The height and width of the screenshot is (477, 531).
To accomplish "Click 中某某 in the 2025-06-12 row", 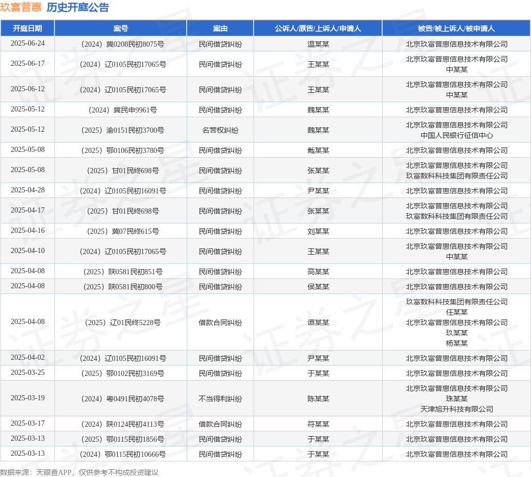I will (x=456, y=95).
